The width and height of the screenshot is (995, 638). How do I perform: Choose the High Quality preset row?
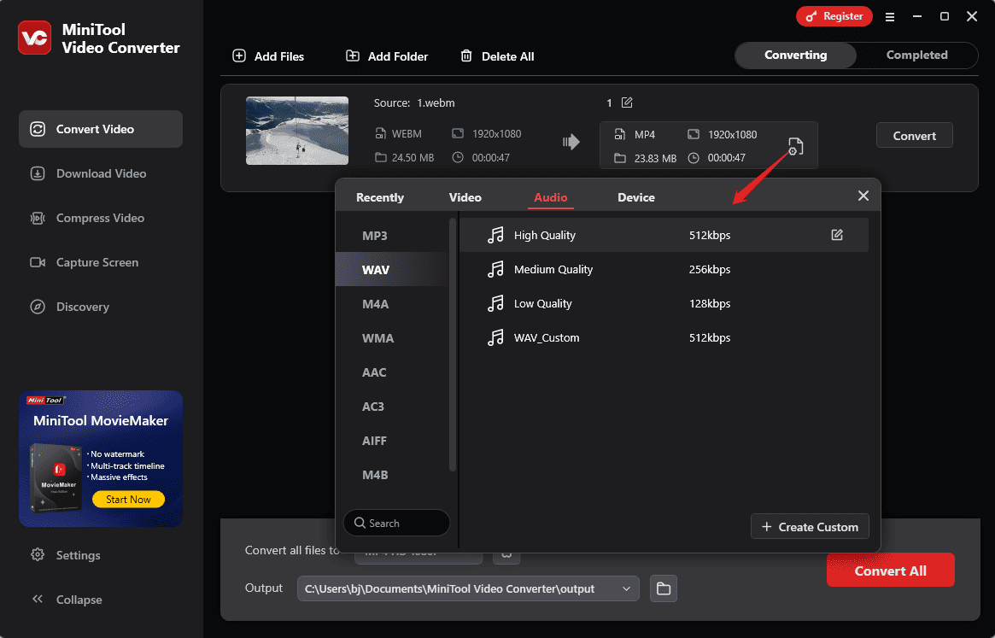(664, 235)
